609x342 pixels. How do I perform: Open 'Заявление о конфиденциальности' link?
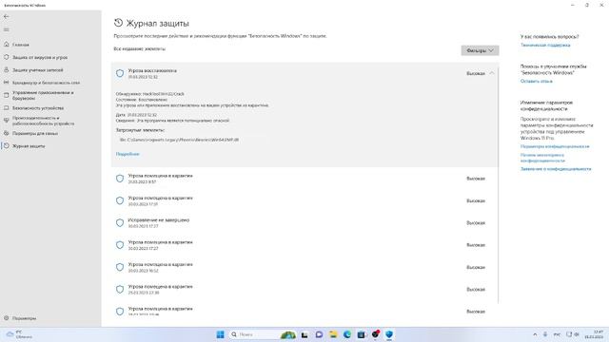click(x=556, y=169)
